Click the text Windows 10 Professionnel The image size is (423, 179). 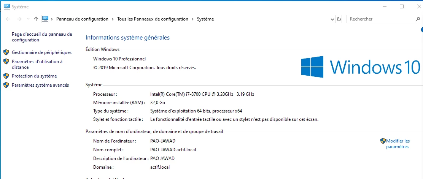click(x=119, y=59)
